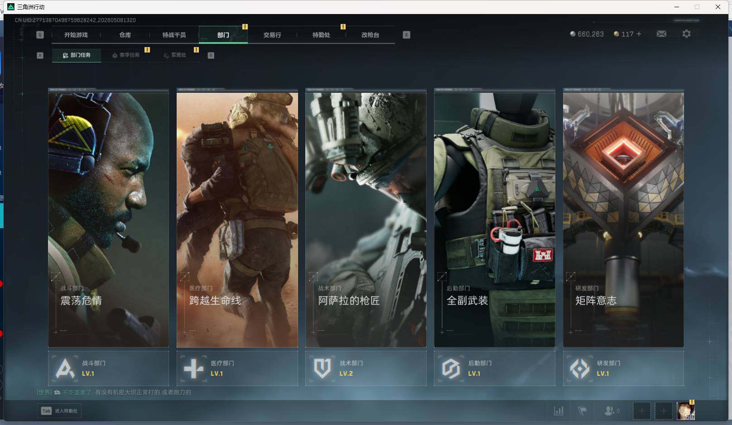Open the mail envelope icon
The width and height of the screenshot is (732, 425).
(x=661, y=34)
